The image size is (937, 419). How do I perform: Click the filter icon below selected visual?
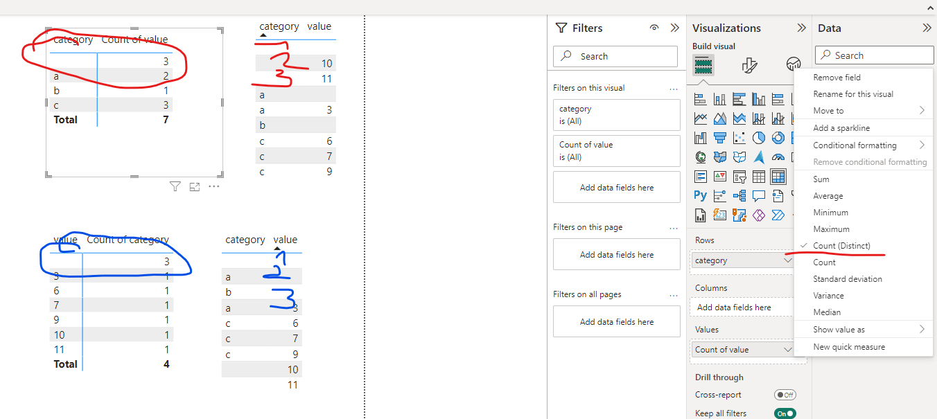(x=175, y=186)
